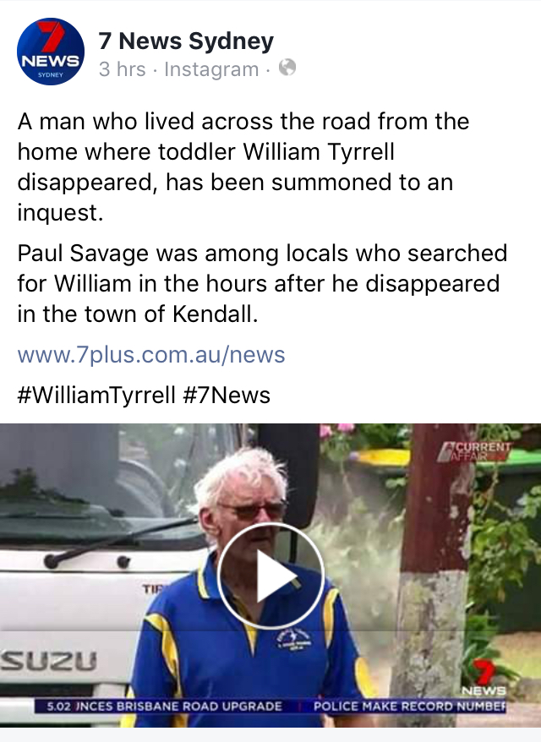
Task: Click the A Current Affair watermark logo
Action: click(473, 451)
